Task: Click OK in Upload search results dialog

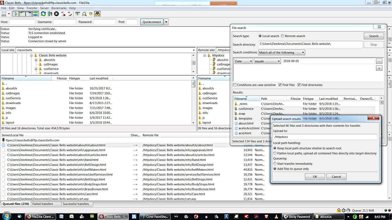Action: 315,177
